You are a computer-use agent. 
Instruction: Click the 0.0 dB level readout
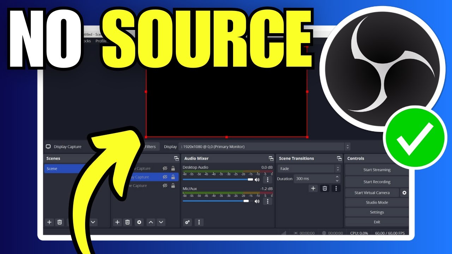267,167
